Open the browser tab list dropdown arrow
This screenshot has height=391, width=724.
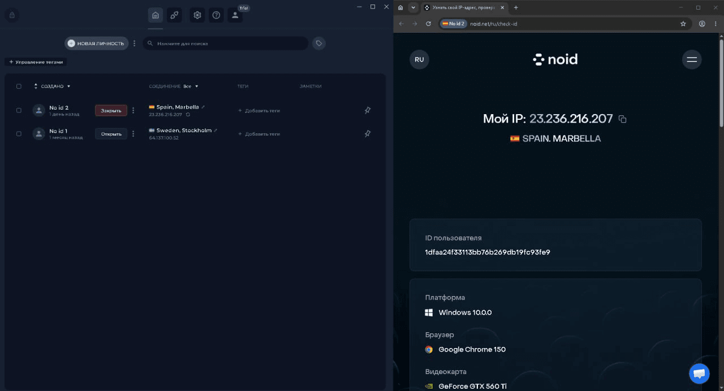click(x=413, y=7)
